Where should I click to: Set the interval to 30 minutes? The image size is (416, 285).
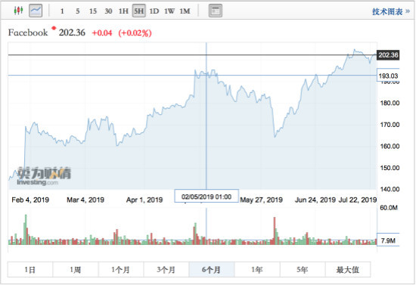click(108, 11)
